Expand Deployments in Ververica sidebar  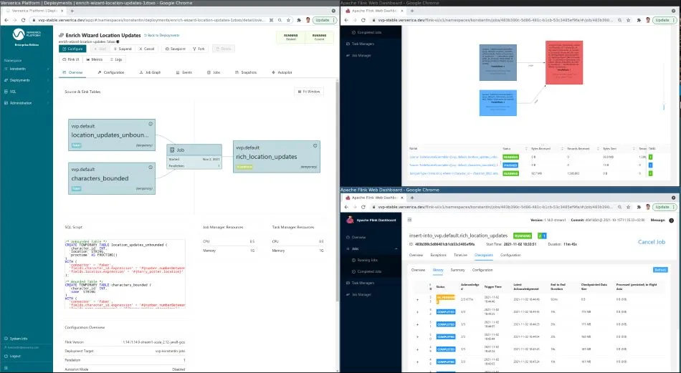point(27,80)
